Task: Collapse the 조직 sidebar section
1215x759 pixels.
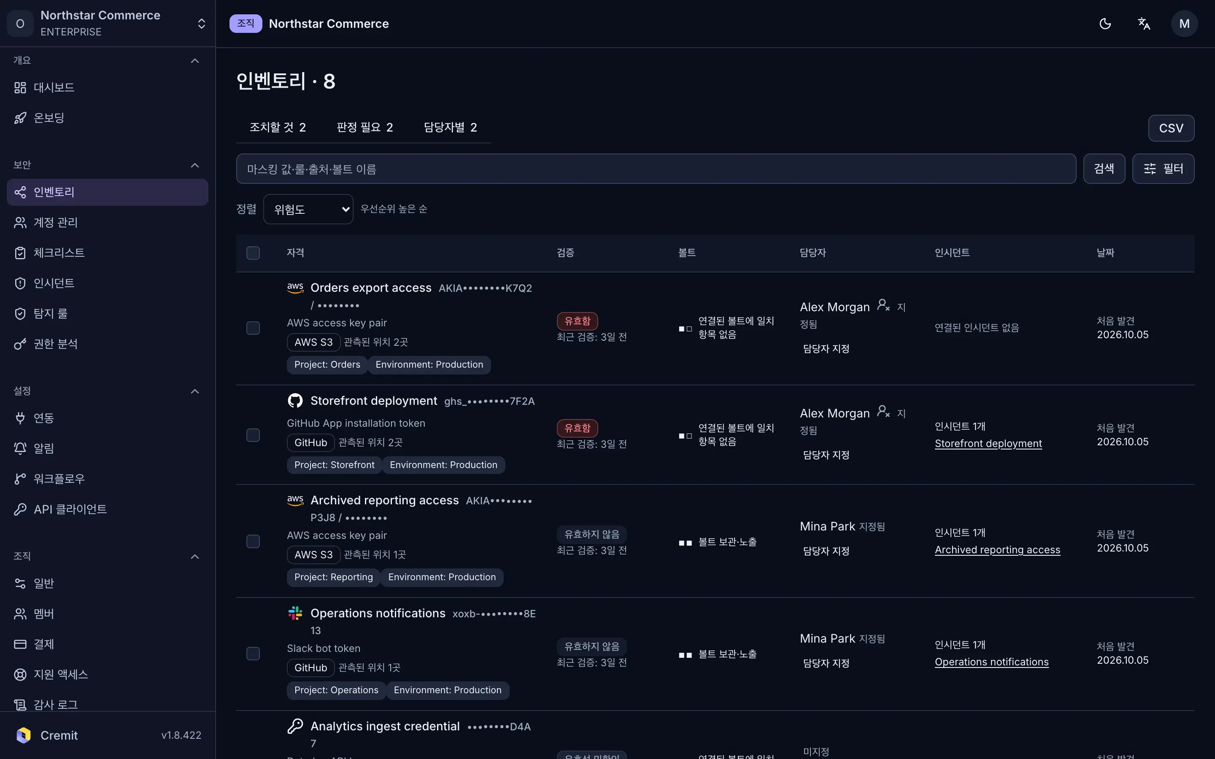Action: [195, 556]
